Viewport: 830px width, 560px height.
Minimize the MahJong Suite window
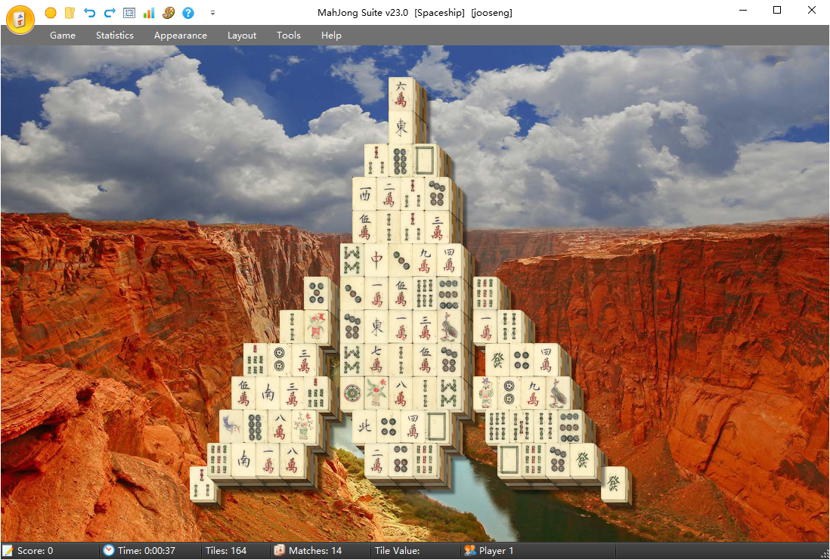[743, 10]
